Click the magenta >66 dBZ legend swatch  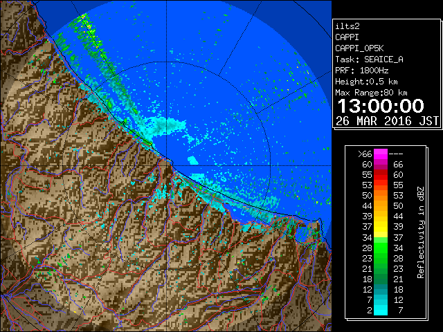tap(381, 154)
